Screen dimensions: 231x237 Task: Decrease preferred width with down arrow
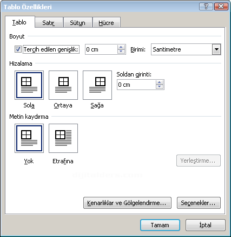(x=121, y=52)
